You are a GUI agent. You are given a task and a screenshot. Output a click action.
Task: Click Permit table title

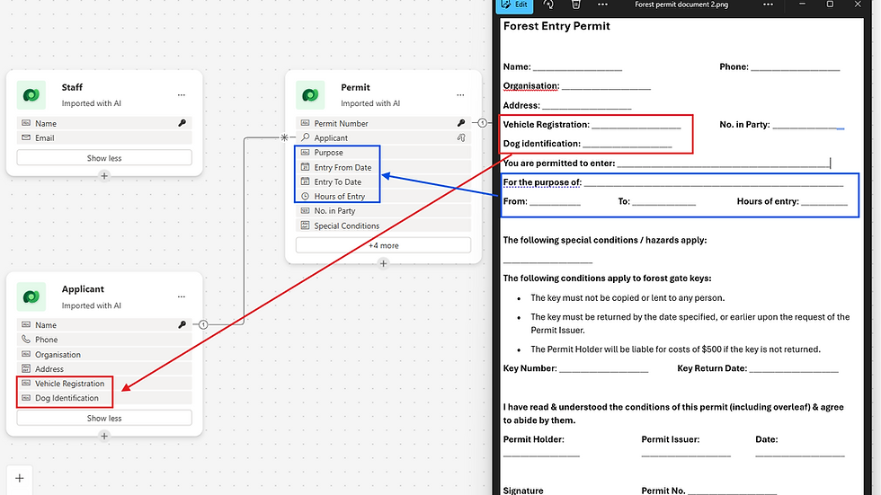click(x=355, y=87)
